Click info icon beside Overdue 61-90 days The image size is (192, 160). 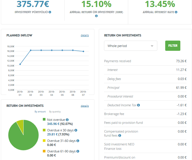coord(77,151)
